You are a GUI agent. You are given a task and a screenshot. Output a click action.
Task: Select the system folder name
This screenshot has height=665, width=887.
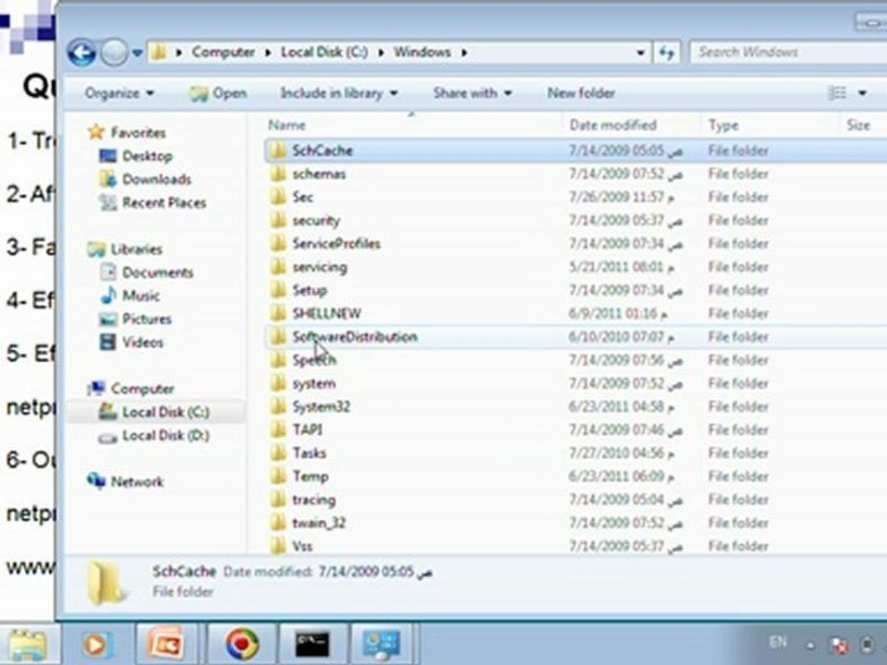click(x=314, y=382)
